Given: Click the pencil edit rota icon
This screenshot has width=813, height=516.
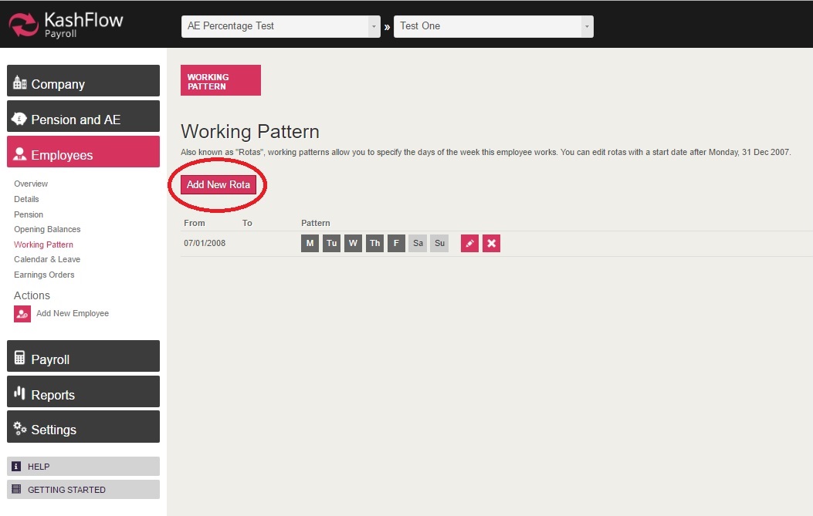Looking at the screenshot, I should [469, 244].
